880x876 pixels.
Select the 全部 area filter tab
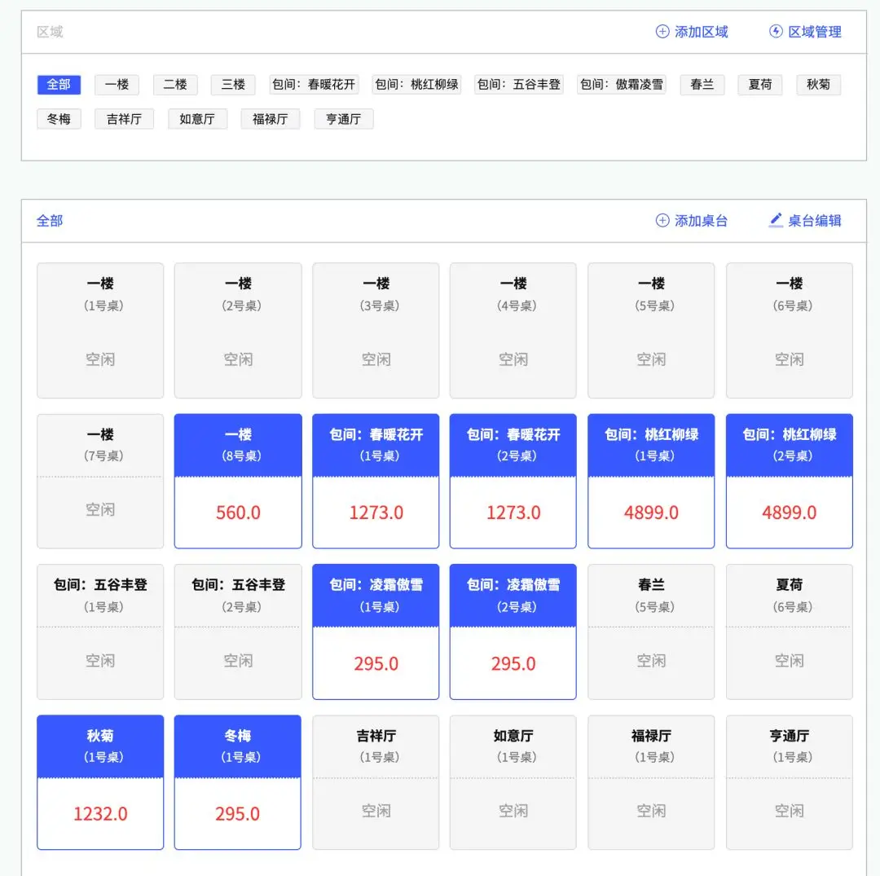pyautogui.click(x=59, y=85)
